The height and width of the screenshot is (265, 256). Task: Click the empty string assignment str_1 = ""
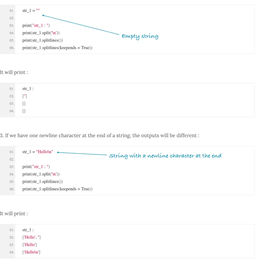pos(31,10)
